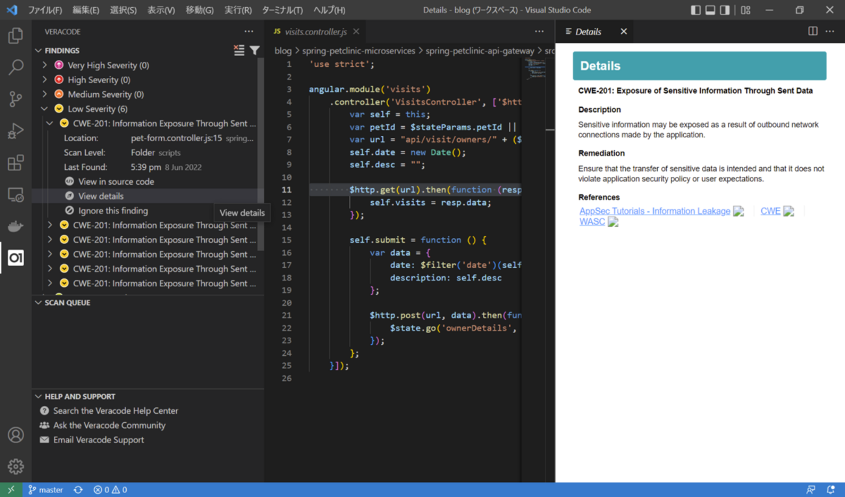Image resolution: width=845 pixels, height=497 pixels.
Task: Open the Search view icon
Action: [x=16, y=67]
